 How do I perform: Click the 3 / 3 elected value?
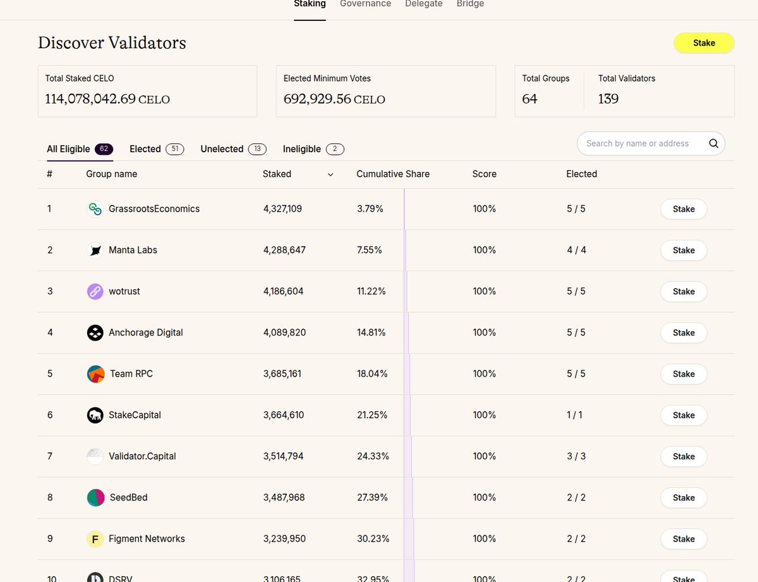[x=576, y=456]
